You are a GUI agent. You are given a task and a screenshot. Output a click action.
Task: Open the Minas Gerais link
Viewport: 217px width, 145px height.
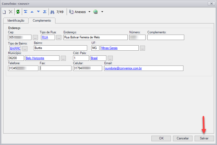coord(109,48)
